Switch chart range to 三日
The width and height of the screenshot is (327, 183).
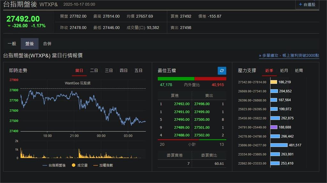109,71
